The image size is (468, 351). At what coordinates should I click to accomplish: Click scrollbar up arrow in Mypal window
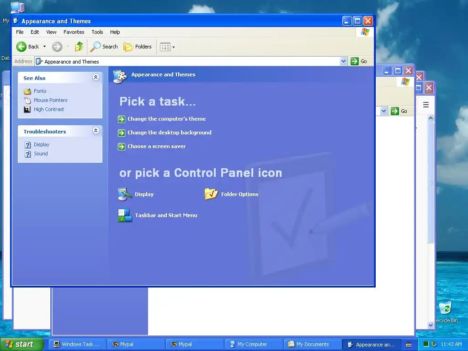click(431, 118)
